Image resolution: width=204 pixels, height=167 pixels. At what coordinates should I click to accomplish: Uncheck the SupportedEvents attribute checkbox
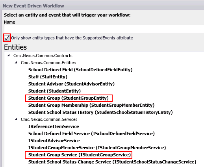pos(7,38)
